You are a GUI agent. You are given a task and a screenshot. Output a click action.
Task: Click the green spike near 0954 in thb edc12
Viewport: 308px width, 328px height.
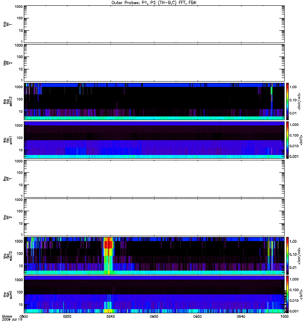[x=271, y=91]
